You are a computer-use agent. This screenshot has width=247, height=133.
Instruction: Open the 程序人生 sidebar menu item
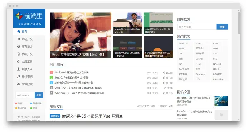[29, 69]
